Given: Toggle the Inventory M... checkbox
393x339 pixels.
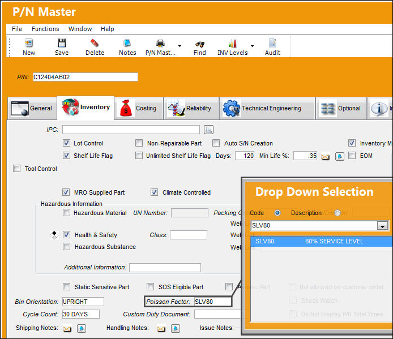Looking at the screenshot, I should point(352,143).
